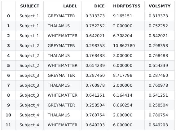Viewport: 176px width, 131px height.
Task: Click HDRFDST95 value 10.862780
Action: 124,46
